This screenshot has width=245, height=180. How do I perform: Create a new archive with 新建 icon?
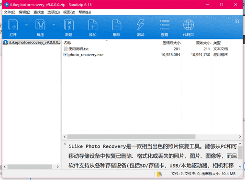pos(69,28)
